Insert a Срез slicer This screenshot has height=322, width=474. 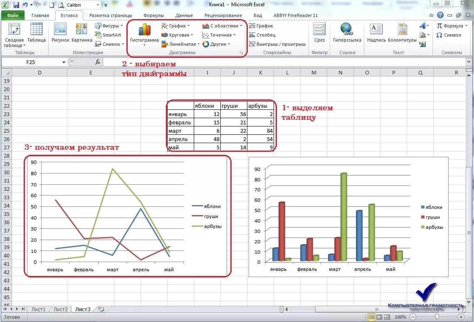(319, 32)
